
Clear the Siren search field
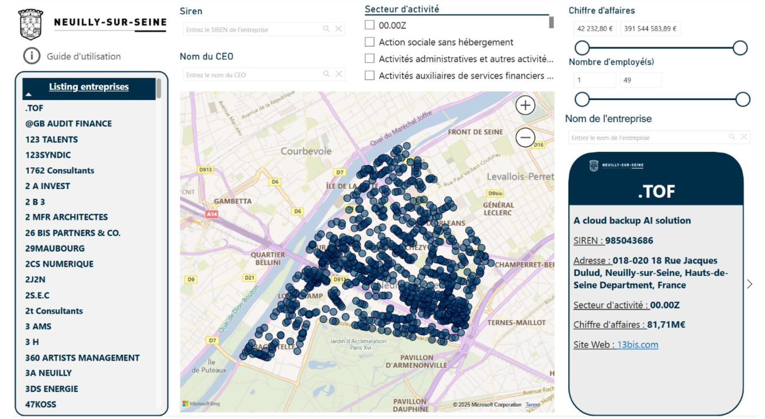pos(338,29)
